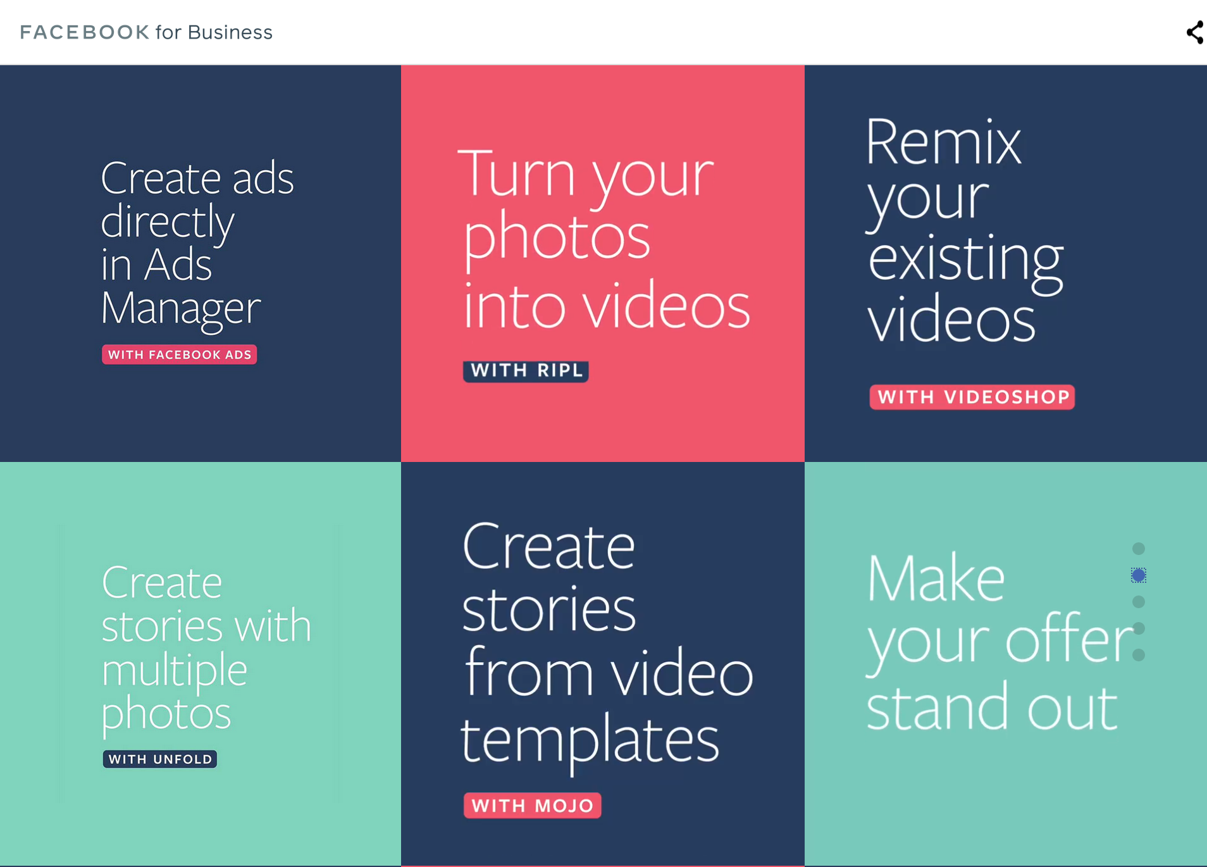Open 'Make your offer stand out' heading
Viewport: 1207px width, 867px height.
coord(996,641)
